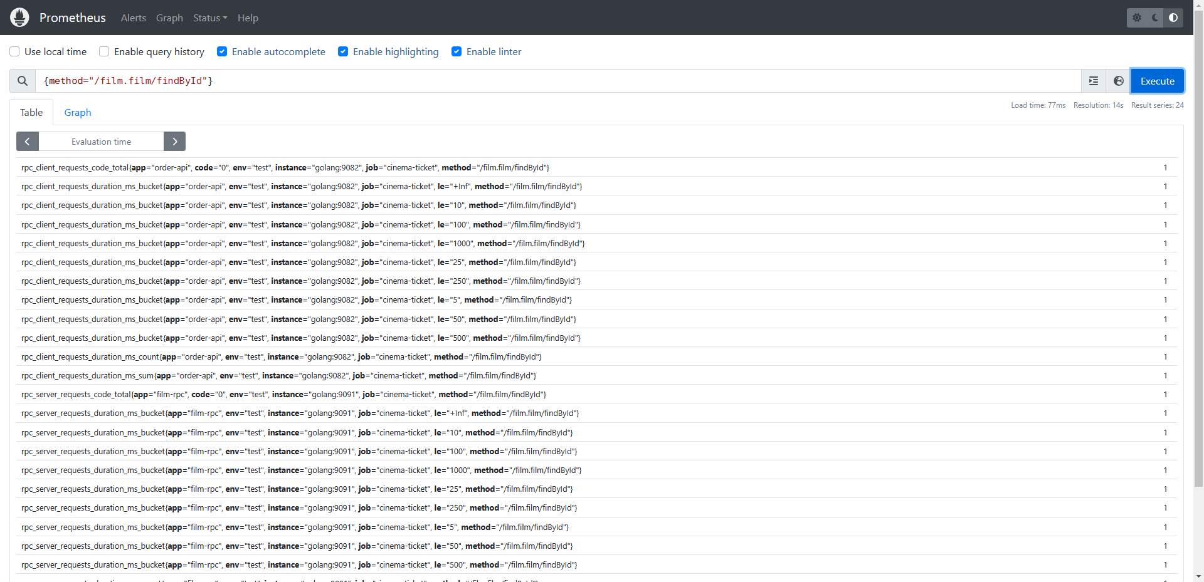Select server bucket row with le="10"

pyautogui.click(x=596, y=432)
